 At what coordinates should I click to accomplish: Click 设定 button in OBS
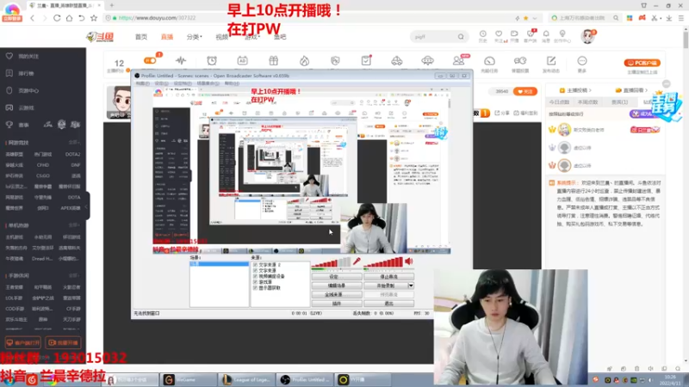(337, 277)
